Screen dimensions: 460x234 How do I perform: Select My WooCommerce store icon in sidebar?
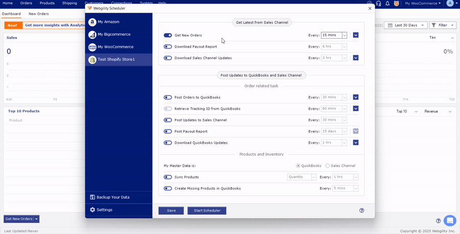[x=92, y=47]
